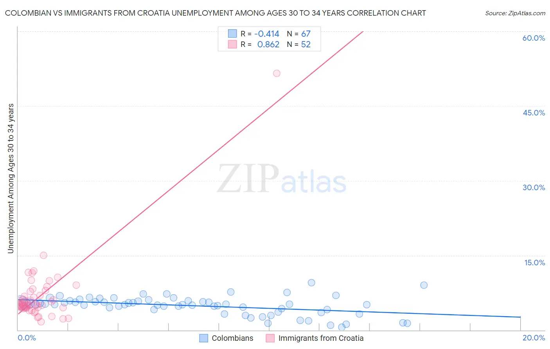Select the pink swatch beside R = 0.862
The height and width of the screenshot is (349, 550).
click(232, 44)
